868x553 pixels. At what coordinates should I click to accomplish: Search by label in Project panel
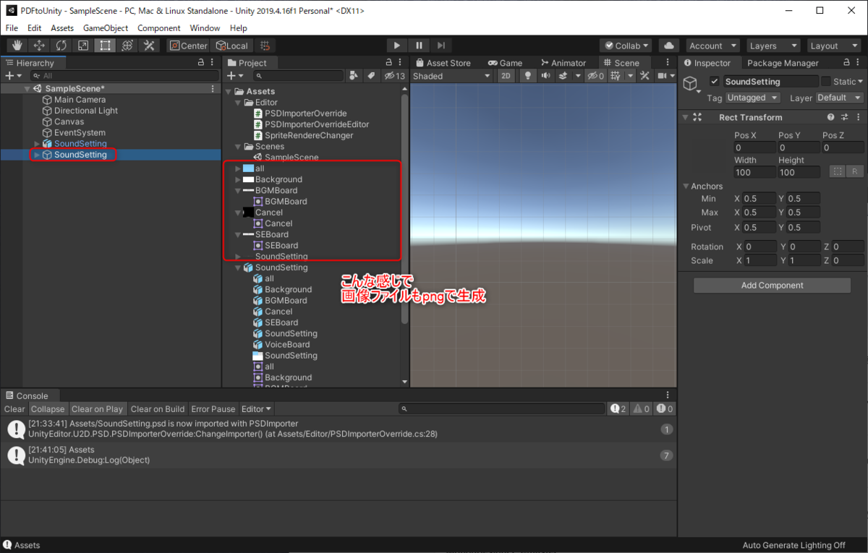click(x=370, y=76)
